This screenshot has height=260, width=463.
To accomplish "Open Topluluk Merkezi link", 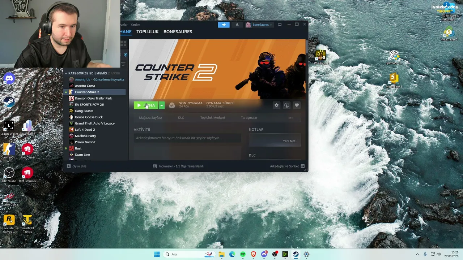I will pos(212,118).
